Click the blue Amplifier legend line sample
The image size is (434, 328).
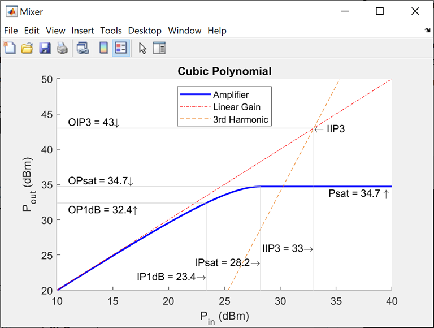(196, 94)
